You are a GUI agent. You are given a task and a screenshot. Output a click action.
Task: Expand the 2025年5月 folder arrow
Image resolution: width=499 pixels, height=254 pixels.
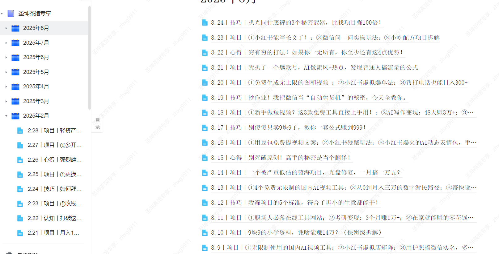click(6, 72)
